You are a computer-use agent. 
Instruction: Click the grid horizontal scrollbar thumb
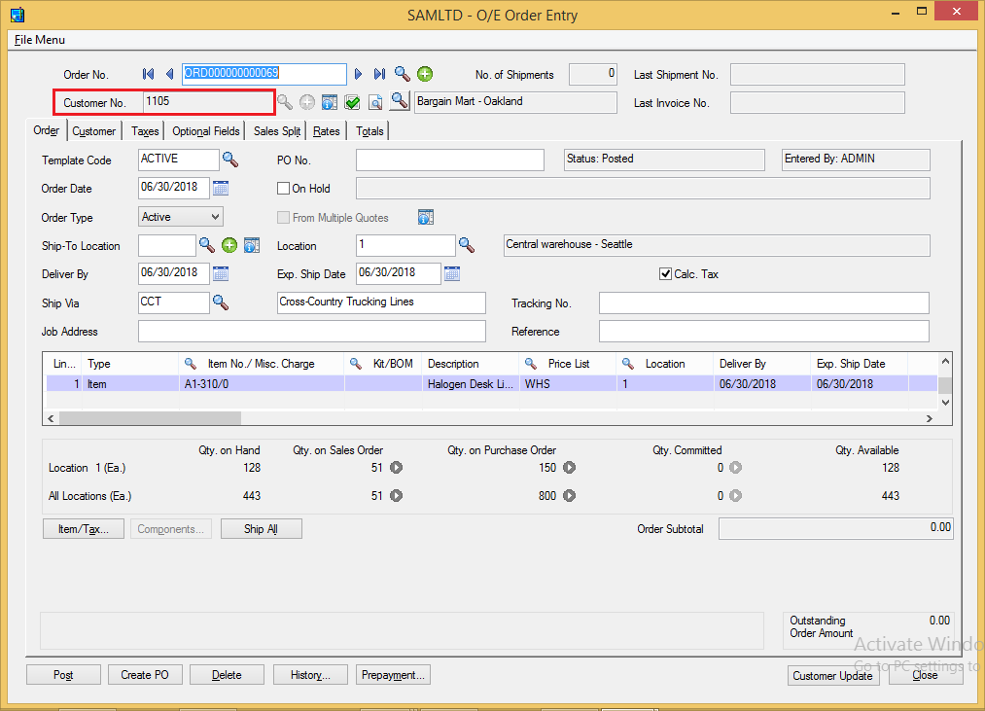coord(150,418)
